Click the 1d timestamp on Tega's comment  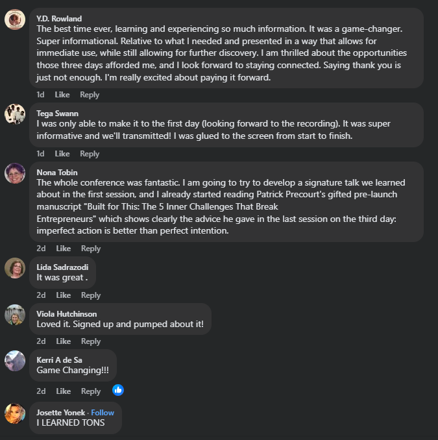point(40,154)
